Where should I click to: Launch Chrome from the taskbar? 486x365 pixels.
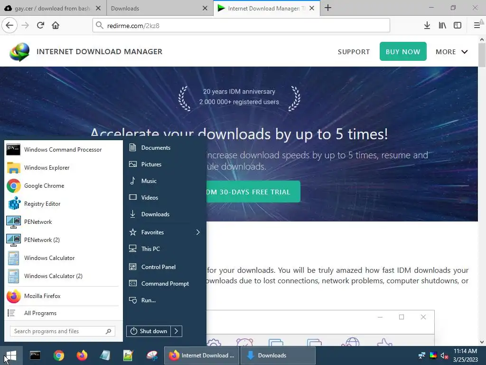(58, 355)
